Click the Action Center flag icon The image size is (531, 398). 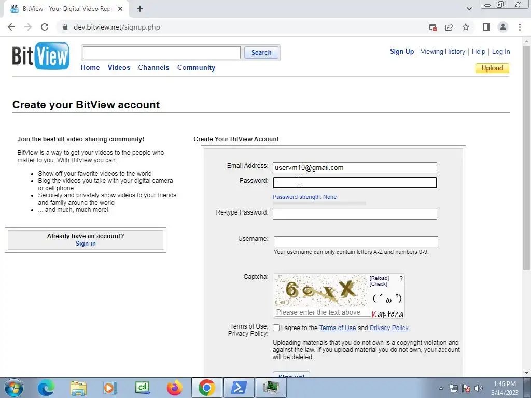[x=466, y=388]
